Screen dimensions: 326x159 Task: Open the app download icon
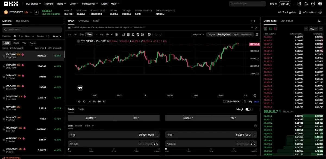299,4
